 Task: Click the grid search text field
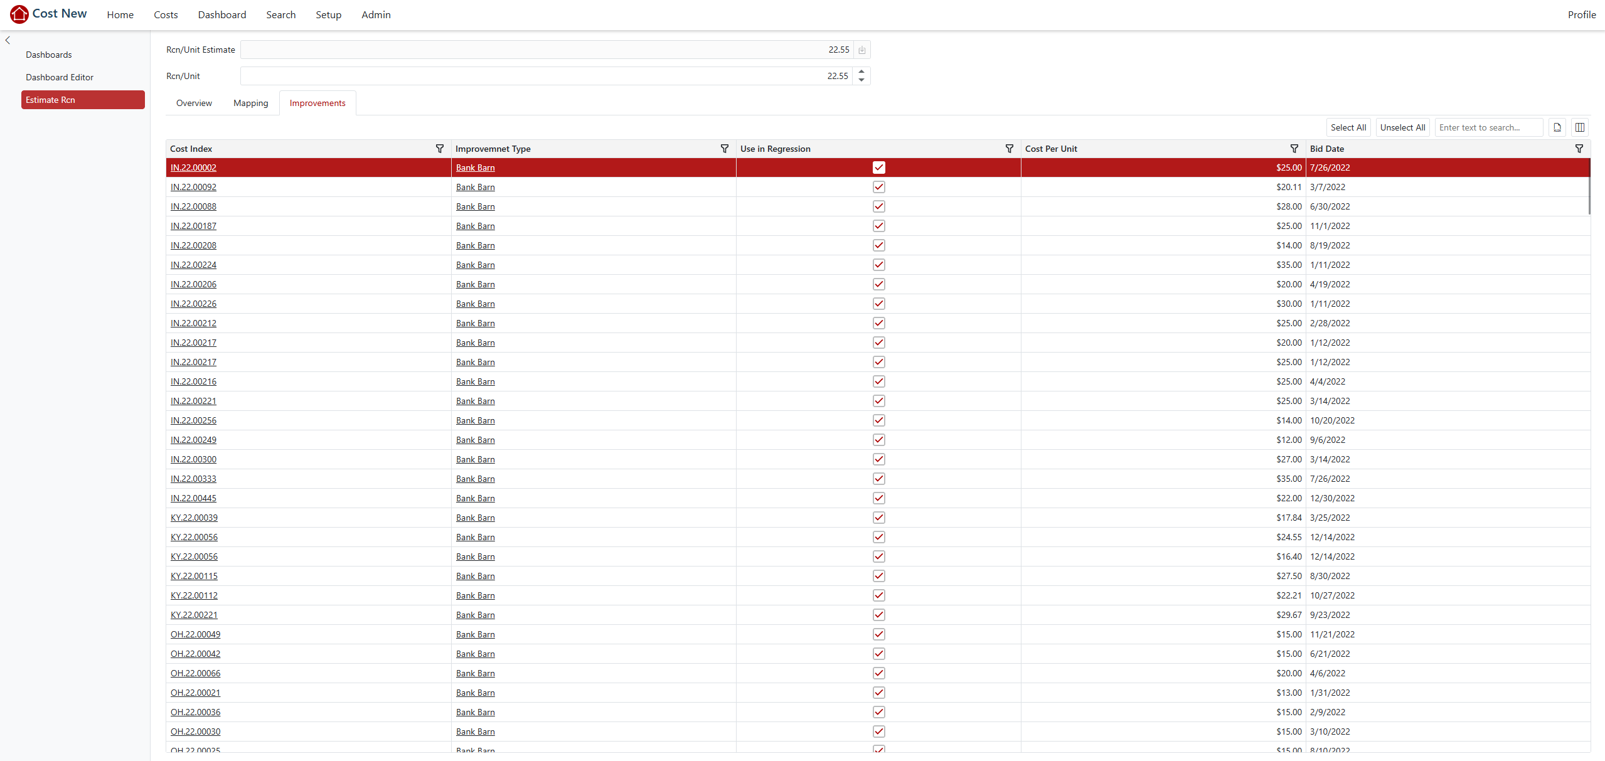click(x=1488, y=127)
